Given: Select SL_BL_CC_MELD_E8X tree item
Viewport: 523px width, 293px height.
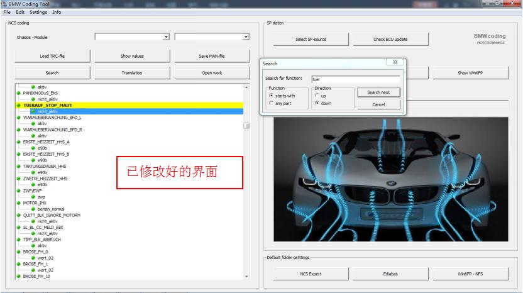Looking at the screenshot, I should point(43,228).
